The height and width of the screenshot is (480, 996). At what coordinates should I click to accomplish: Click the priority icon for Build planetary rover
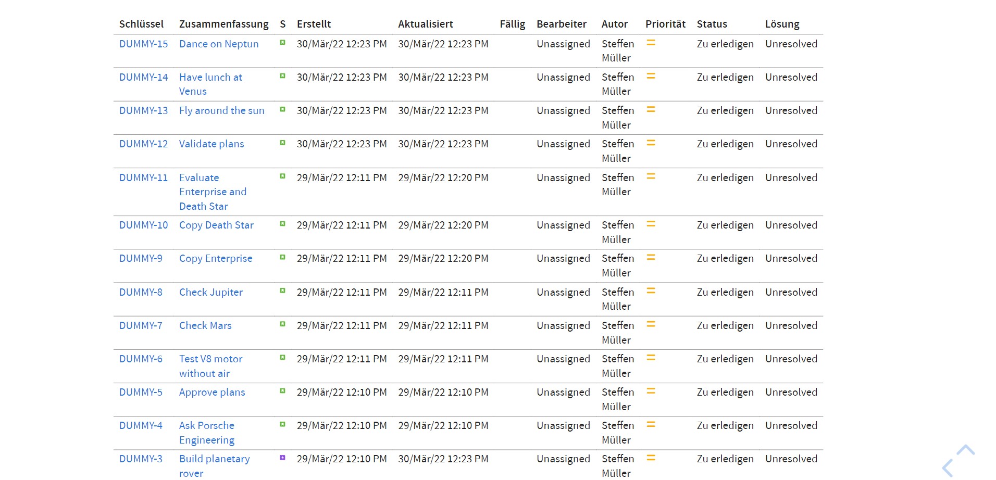pyautogui.click(x=651, y=458)
